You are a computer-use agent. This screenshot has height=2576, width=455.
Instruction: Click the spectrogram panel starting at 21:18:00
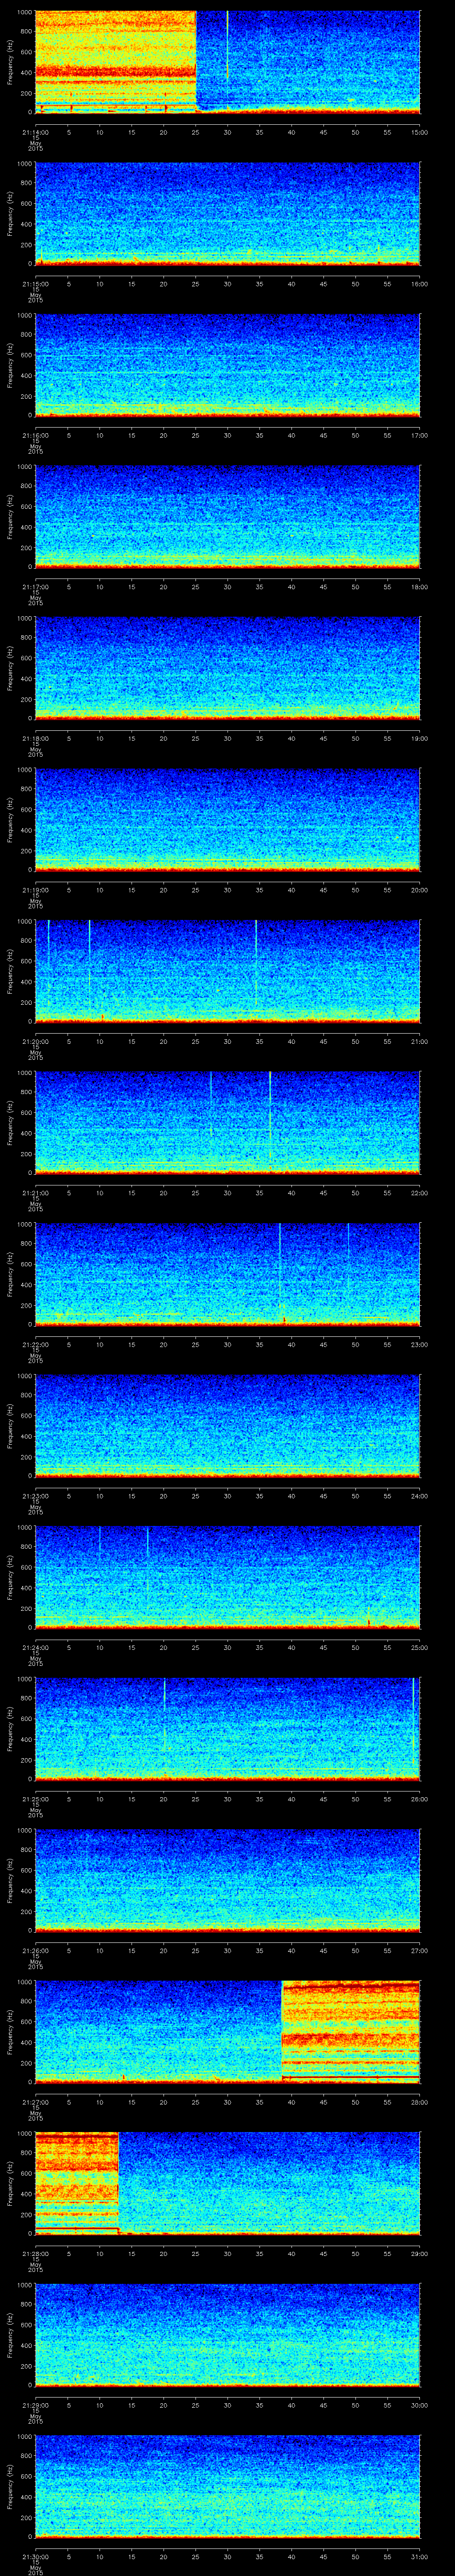227,668
